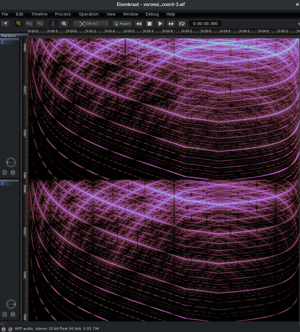
Task: Click the catch playhead arrow icon
Action: point(5,24)
